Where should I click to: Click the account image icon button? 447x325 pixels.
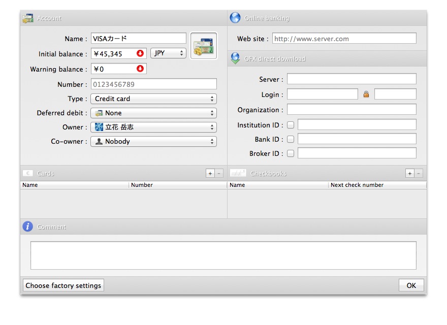coord(203,46)
